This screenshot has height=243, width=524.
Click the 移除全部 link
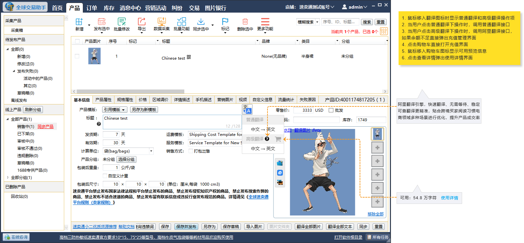click(x=376, y=214)
